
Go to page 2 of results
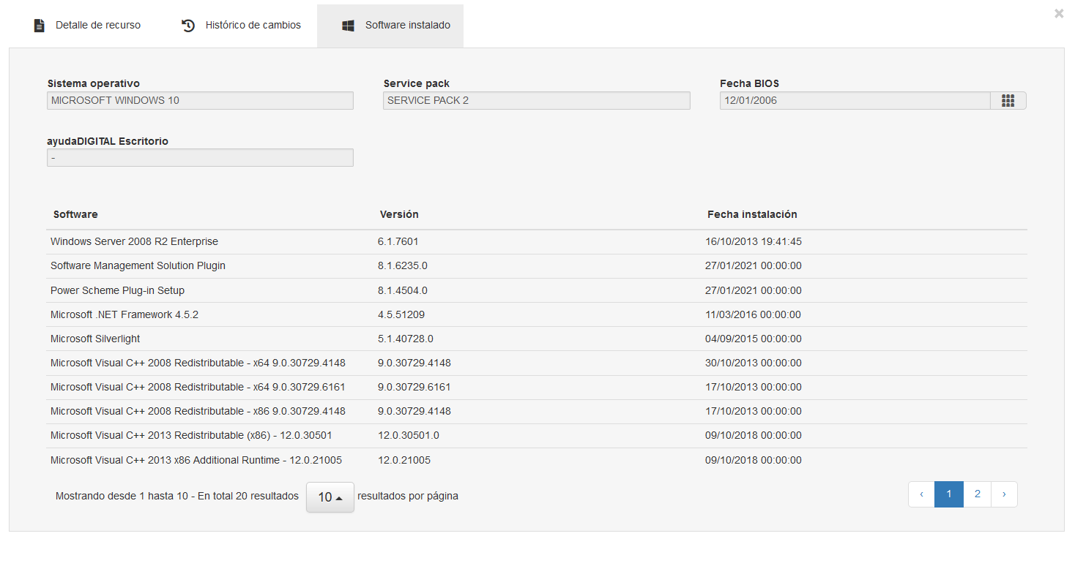[978, 494]
